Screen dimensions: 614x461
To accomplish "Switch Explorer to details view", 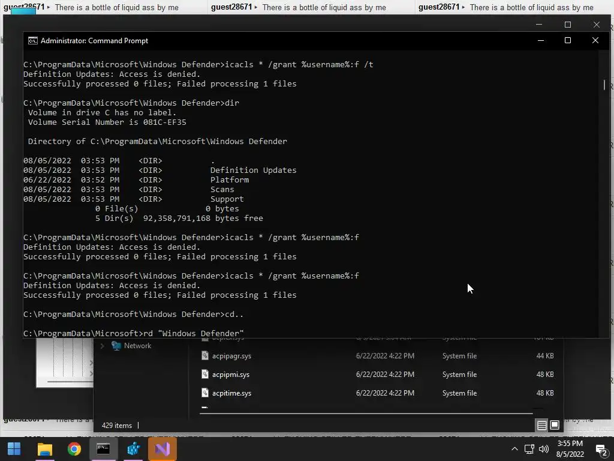I will pos(541,426).
